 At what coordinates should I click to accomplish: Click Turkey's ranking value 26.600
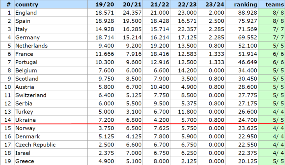tap(248, 112)
